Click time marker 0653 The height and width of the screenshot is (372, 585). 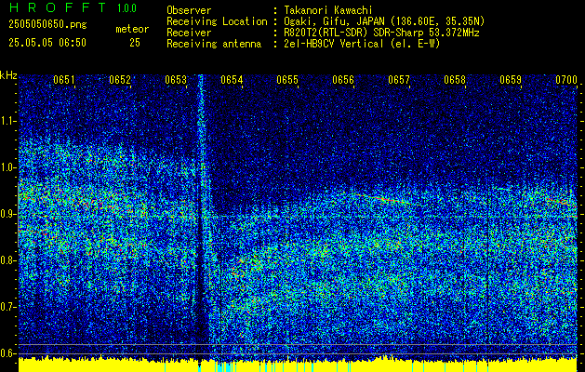[x=176, y=80]
